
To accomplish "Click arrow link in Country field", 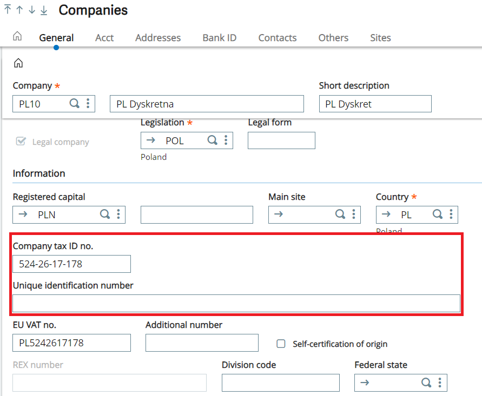I will pos(386,214).
